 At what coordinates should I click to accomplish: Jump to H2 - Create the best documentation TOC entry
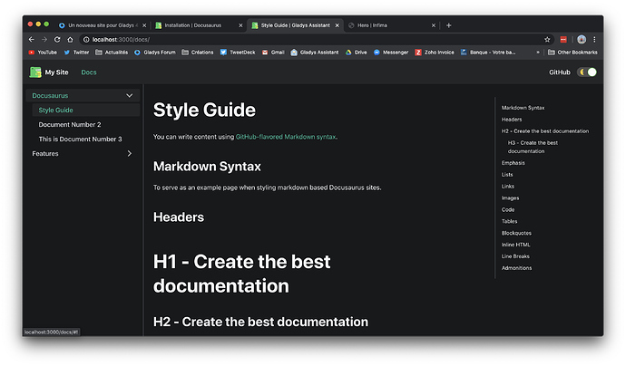point(545,130)
